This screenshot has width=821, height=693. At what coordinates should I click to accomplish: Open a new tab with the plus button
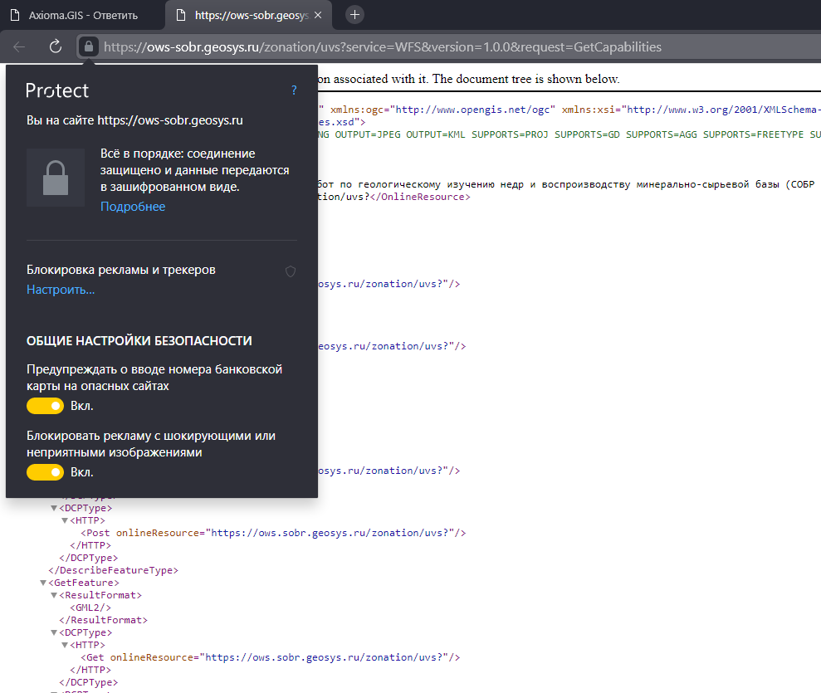[354, 15]
